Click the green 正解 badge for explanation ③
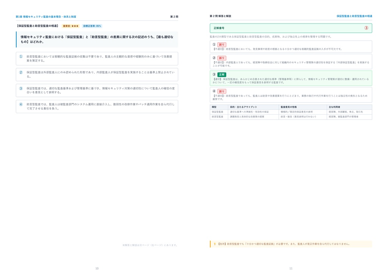The width and height of the screenshot is (388, 274). [x=222, y=75]
